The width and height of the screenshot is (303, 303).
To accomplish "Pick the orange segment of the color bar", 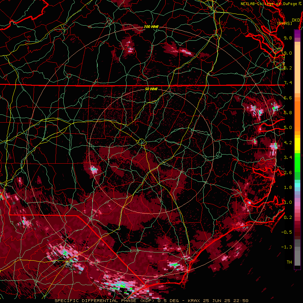I will [x=297, y=116].
